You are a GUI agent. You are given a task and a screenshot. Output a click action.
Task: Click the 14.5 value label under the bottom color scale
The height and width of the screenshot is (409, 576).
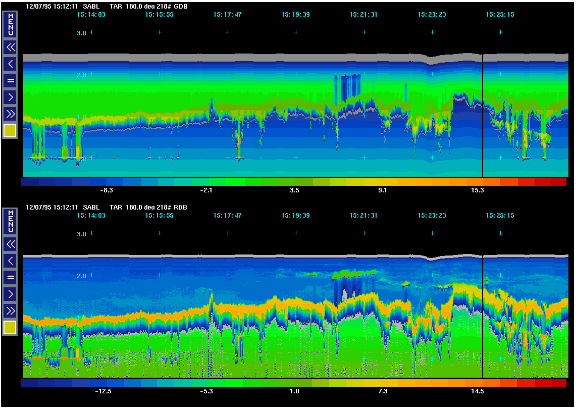(x=477, y=391)
